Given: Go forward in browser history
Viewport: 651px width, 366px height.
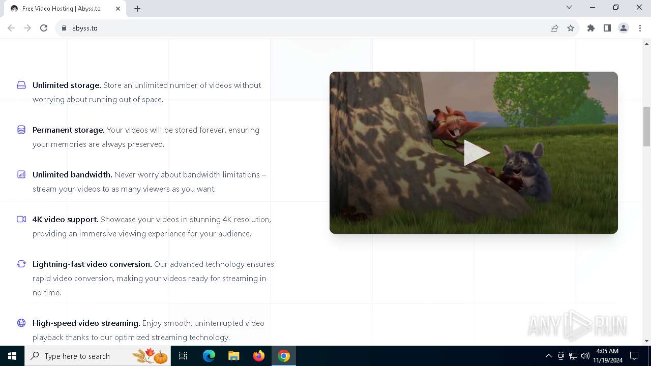Looking at the screenshot, I should point(27,28).
